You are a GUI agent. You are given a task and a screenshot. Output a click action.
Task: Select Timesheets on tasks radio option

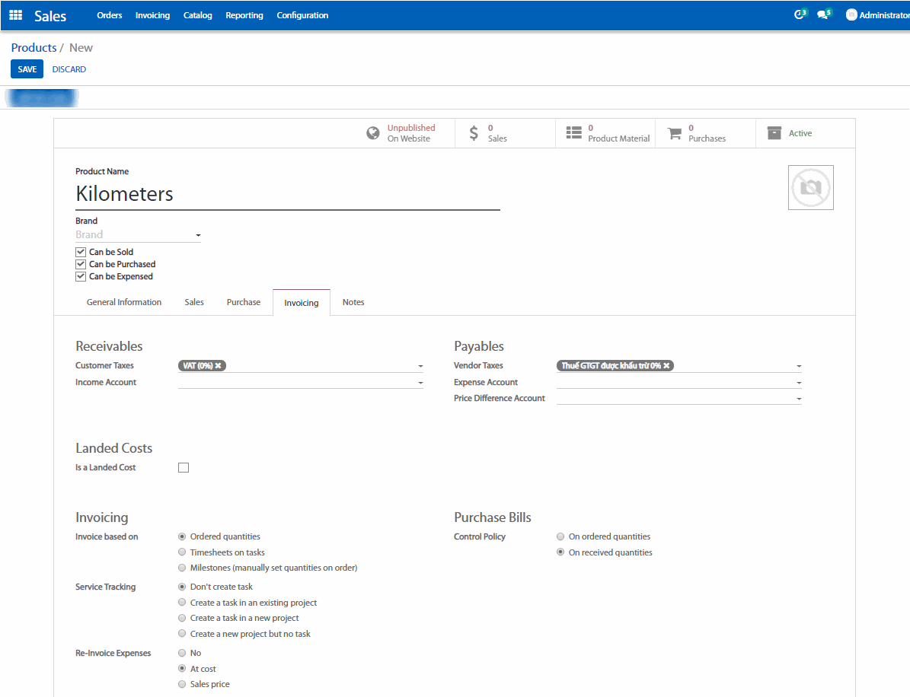pos(182,552)
